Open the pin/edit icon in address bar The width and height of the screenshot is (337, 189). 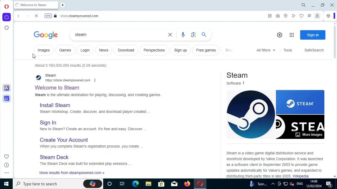270,16
